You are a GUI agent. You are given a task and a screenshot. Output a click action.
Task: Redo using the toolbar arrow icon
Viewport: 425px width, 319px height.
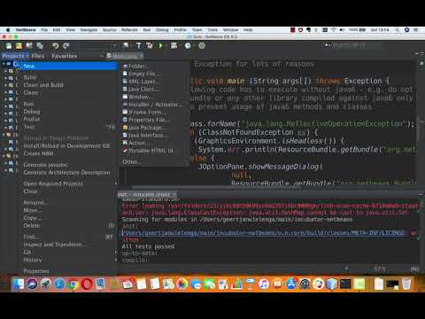tap(66, 46)
